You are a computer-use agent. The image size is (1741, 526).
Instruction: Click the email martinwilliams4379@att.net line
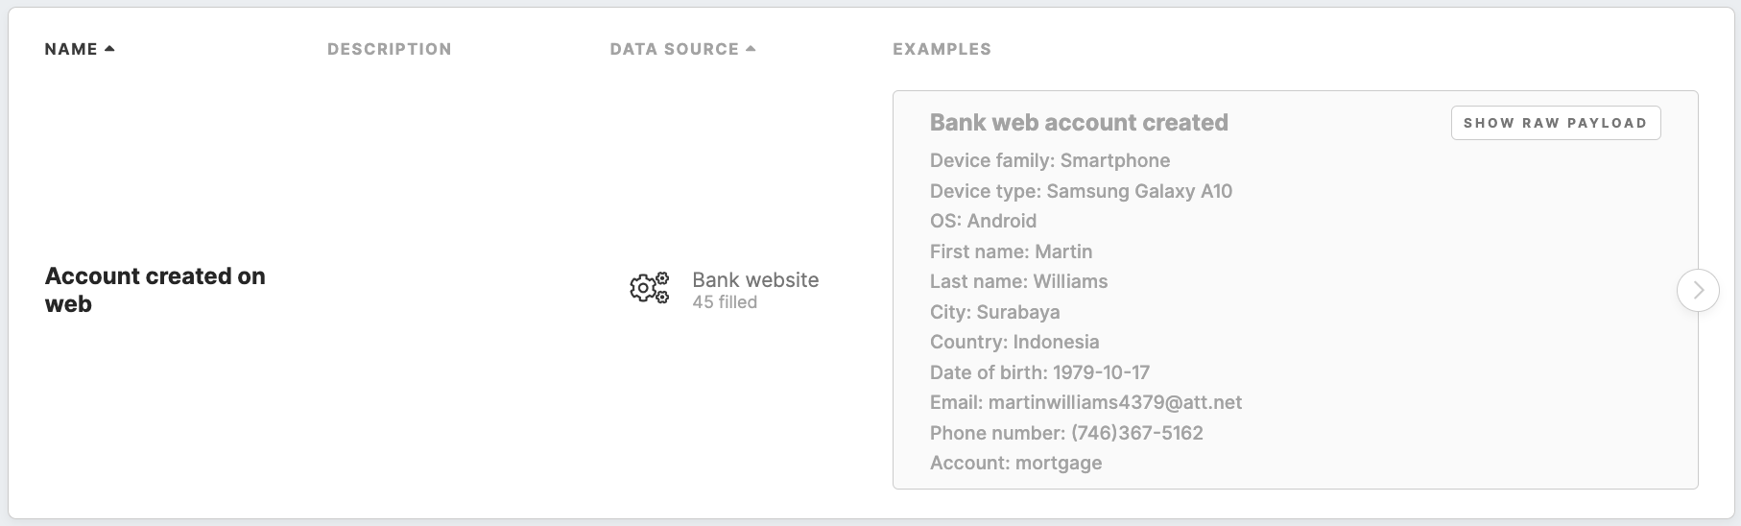1085,402
